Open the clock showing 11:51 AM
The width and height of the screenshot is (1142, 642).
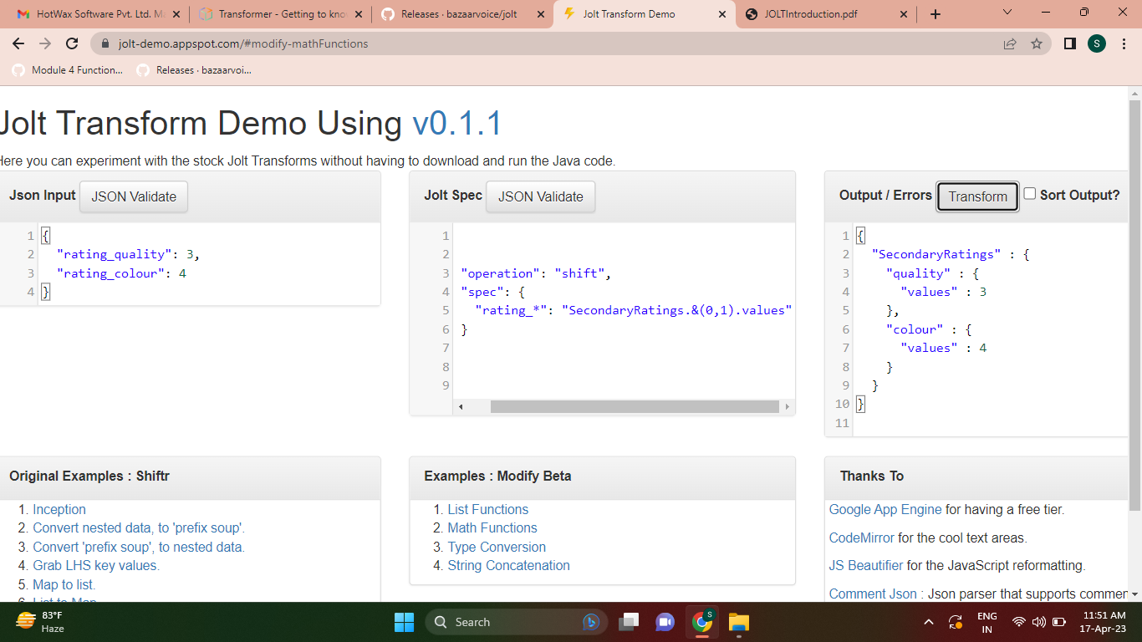[x=1103, y=622]
